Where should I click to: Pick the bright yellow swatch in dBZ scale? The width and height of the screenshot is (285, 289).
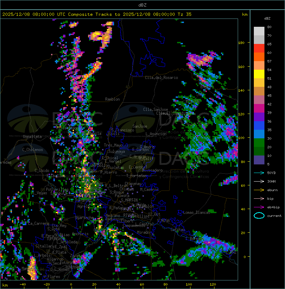(259, 74)
